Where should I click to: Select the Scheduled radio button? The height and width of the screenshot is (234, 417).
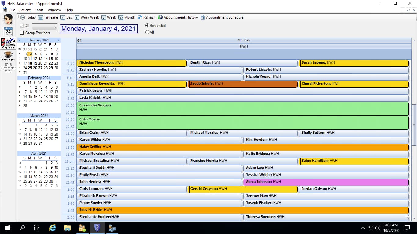click(147, 26)
